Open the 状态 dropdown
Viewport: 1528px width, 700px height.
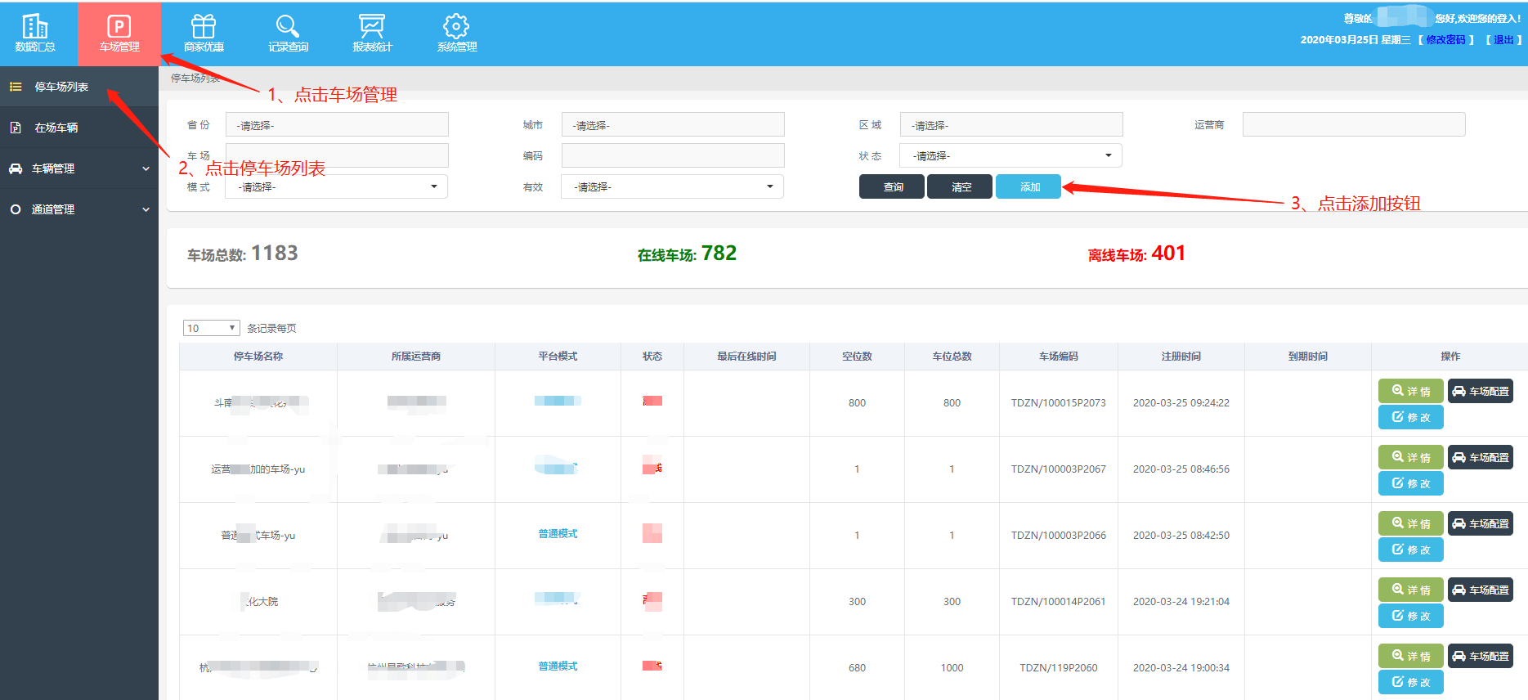point(1011,155)
